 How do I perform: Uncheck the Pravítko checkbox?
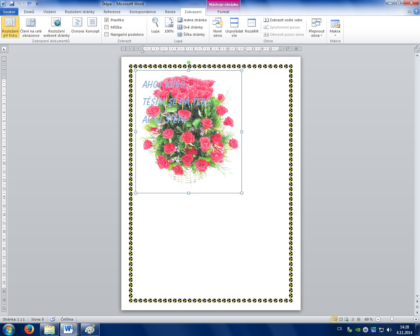coord(106,20)
